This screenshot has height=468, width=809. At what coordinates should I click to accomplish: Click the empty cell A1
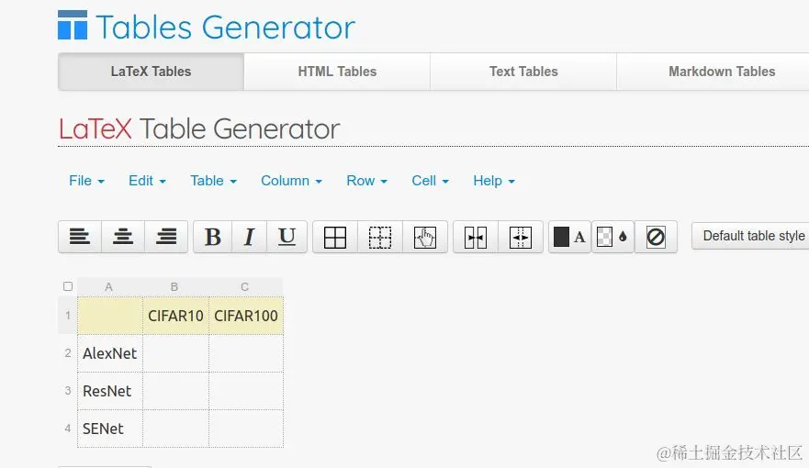[x=110, y=316]
